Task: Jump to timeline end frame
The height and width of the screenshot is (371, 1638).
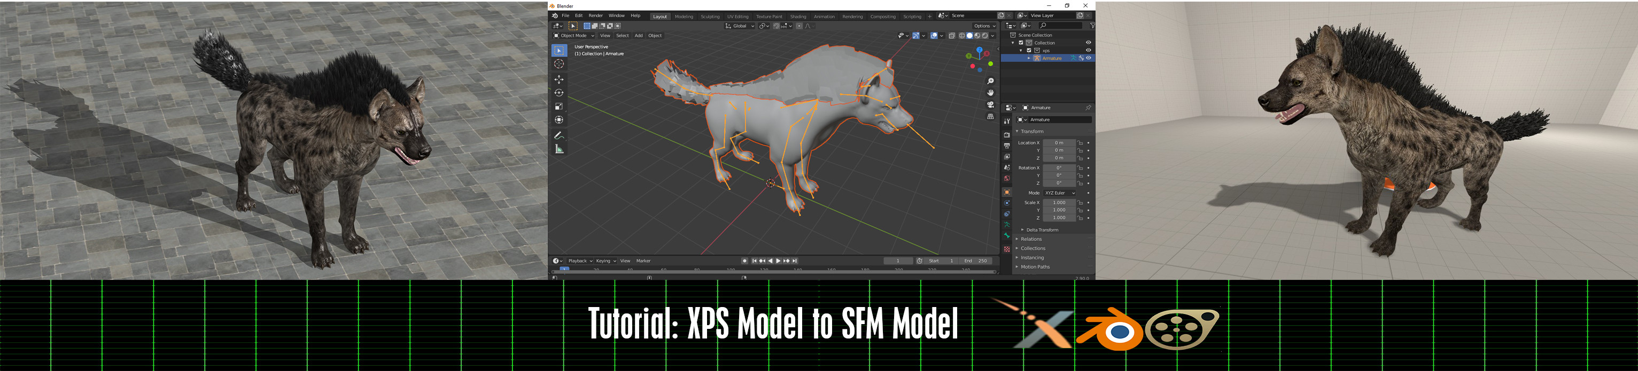Action: click(x=794, y=261)
